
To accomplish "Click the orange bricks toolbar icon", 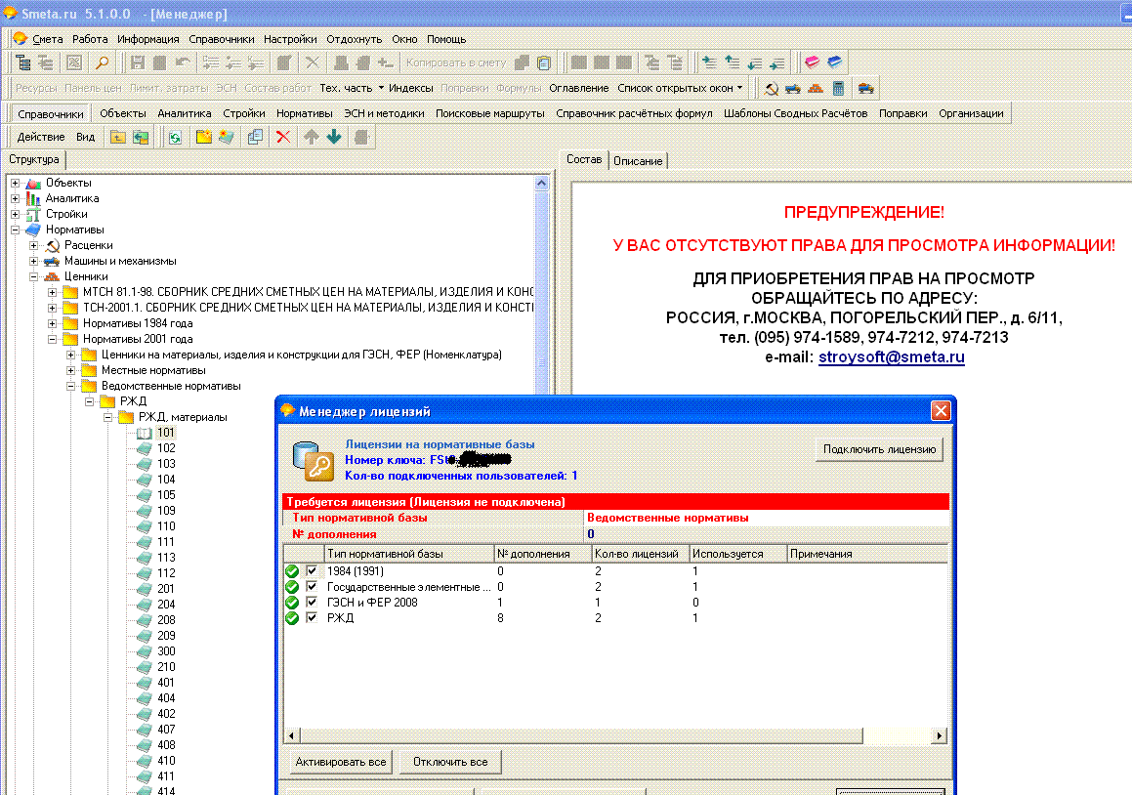I will click(816, 89).
